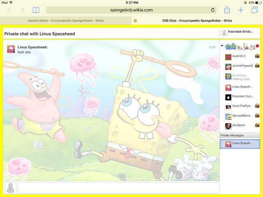Click SpongeBobia... Krabby Patty badge
Image resolution: width=263 pixels, height=197 pixels.
(257, 115)
